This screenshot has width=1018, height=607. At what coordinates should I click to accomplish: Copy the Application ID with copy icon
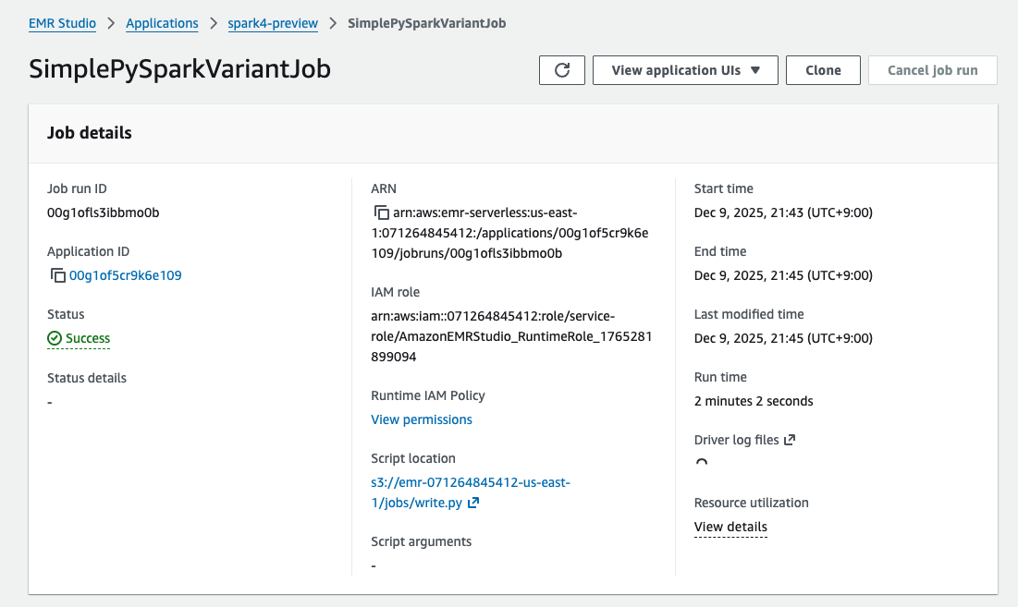point(57,275)
